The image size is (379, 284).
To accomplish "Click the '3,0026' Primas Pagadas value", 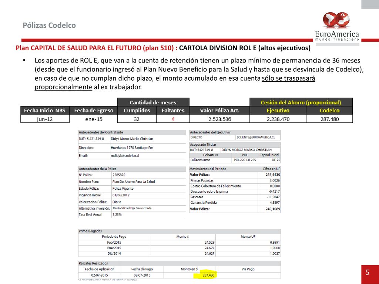I will pyautogui.click(x=275, y=180).
